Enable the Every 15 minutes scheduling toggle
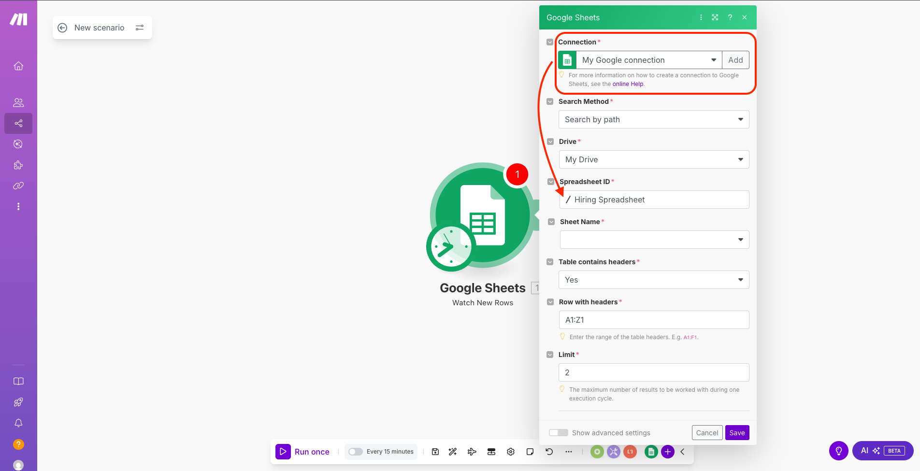Image resolution: width=920 pixels, height=471 pixels. (x=355, y=451)
